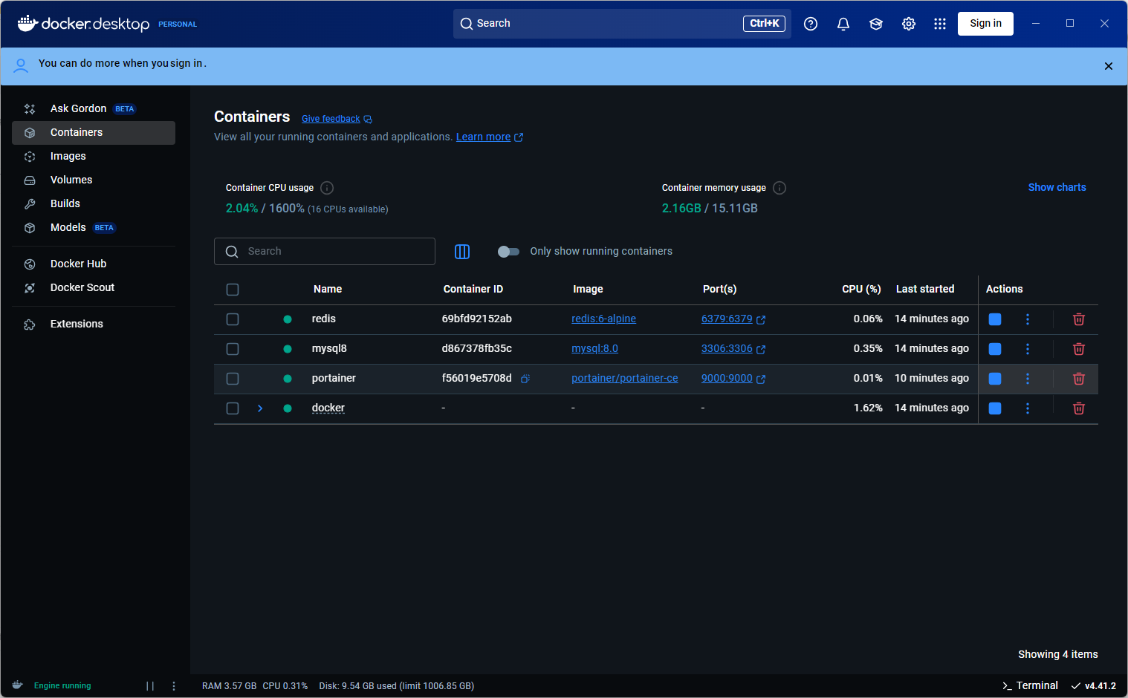
Task: Stop the portainer container
Action: 995,379
